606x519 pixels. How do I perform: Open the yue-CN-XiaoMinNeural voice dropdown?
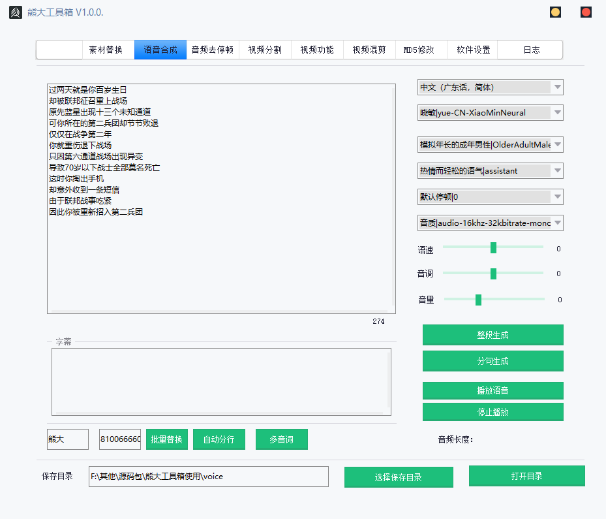pyautogui.click(x=490, y=113)
